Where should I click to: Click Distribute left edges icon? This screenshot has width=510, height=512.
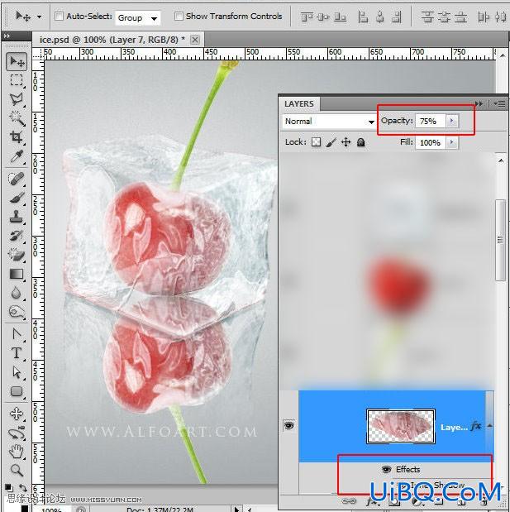484,17
